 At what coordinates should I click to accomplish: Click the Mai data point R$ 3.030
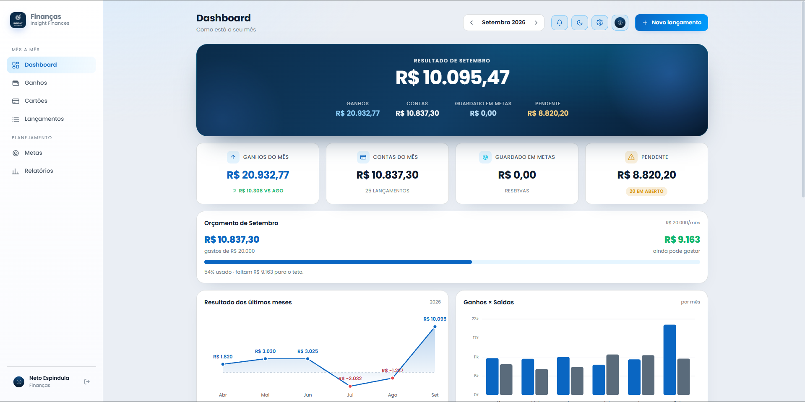click(x=265, y=359)
